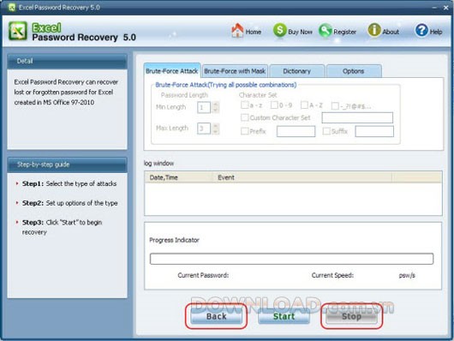Click the Excel logo icon in header
Screen dimensions: 454x341
click(x=18, y=31)
